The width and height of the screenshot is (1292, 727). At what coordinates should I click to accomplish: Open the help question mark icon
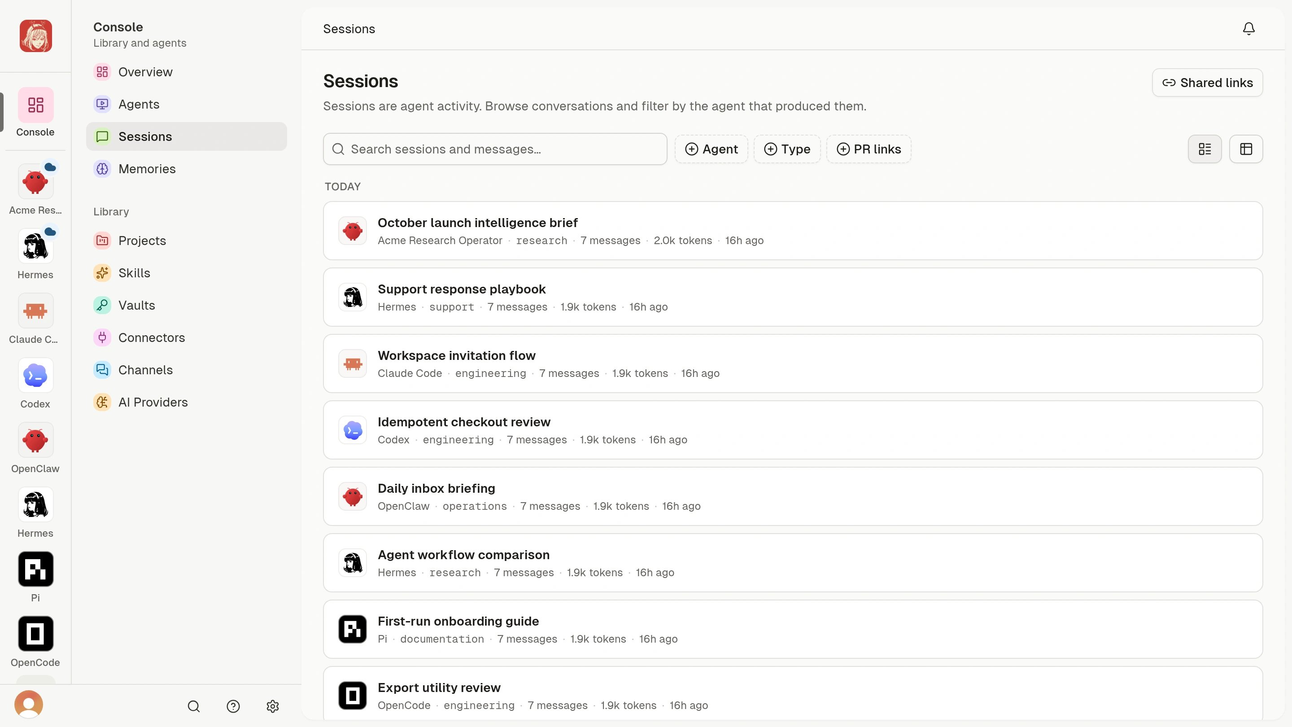point(233,706)
